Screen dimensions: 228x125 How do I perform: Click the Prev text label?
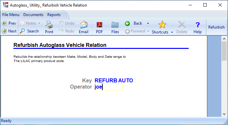(12, 23)
